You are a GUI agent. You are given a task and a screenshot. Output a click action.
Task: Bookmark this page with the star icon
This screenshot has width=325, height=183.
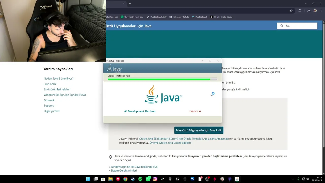(x=291, y=11)
